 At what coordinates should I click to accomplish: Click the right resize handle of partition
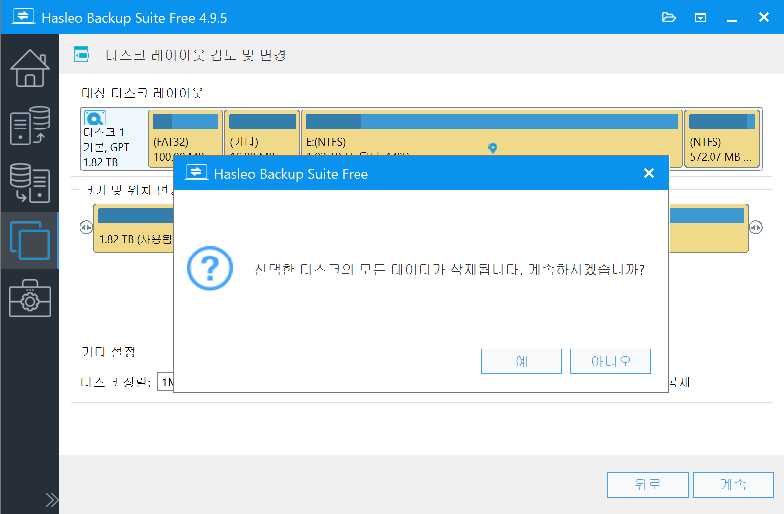click(756, 227)
